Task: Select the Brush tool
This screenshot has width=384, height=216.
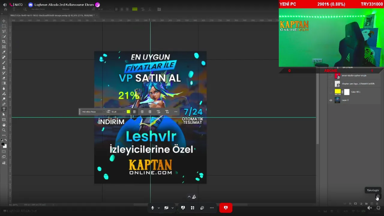Action: [x=4, y=62]
